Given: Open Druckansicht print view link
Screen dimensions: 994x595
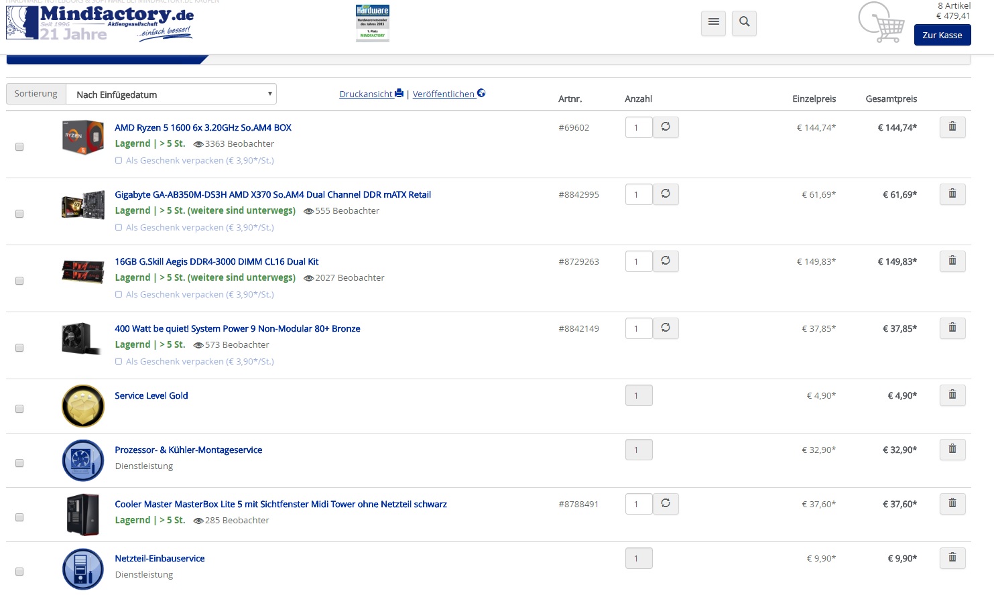Looking at the screenshot, I should [371, 94].
